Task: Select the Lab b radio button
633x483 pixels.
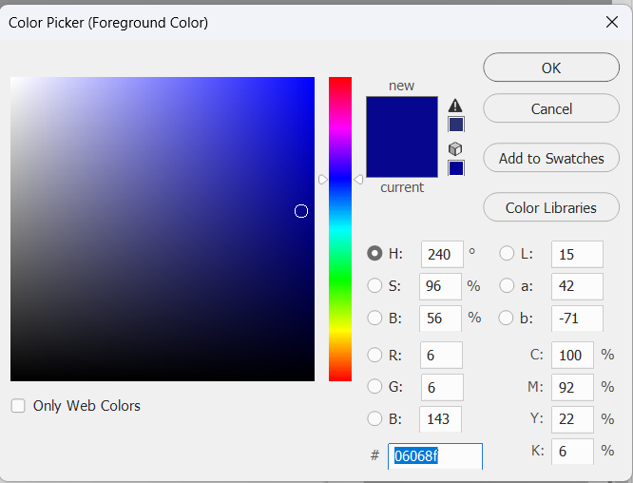Action: (x=506, y=318)
